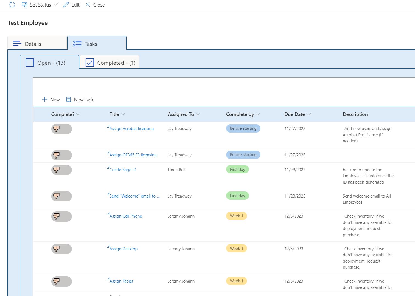
Task: Click the Close X icon
Action: click(x=88, y=5)
